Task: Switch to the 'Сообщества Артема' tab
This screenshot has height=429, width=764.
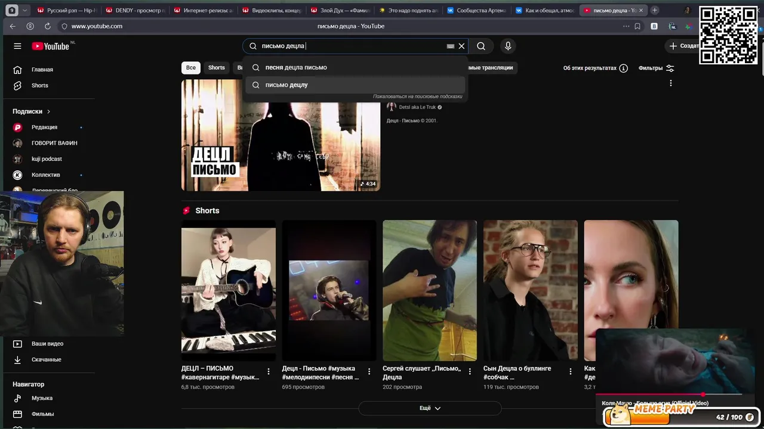Action: pos(476,10)
